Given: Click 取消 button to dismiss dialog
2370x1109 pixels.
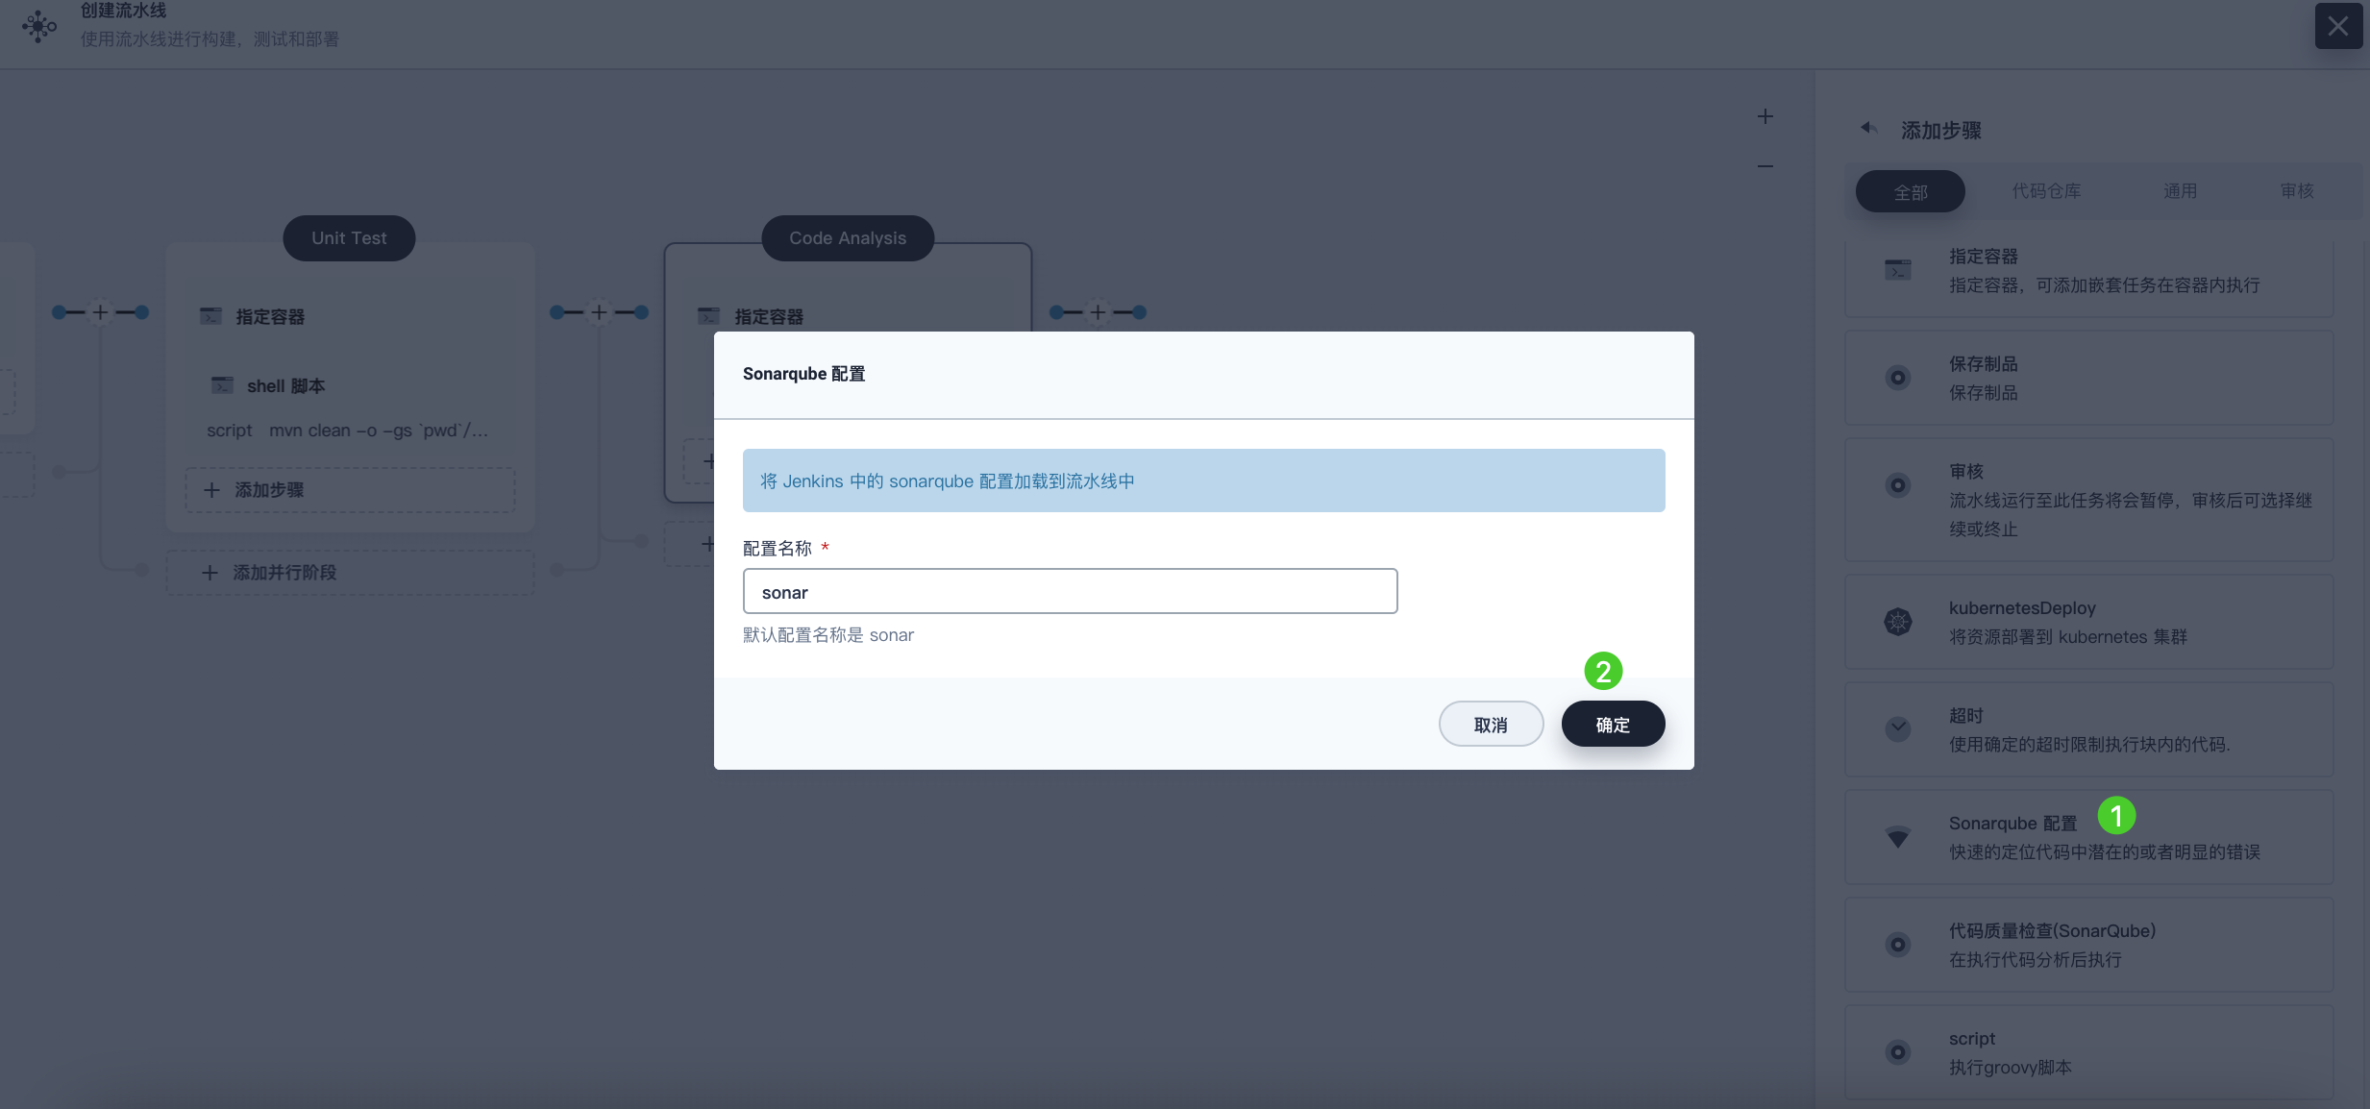Looking at the screenshot, I should (1491, 724).
